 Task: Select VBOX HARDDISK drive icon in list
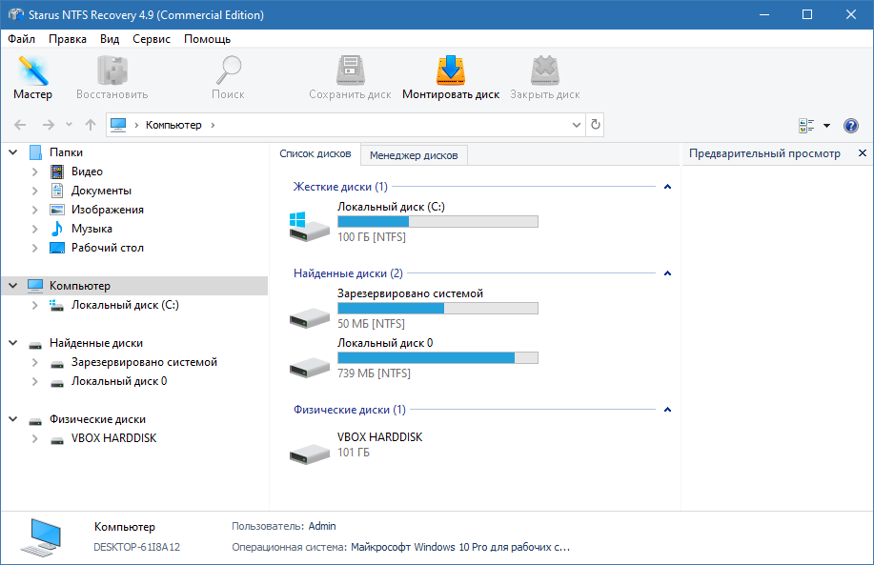pyautogui.click(x=310, y=454)
